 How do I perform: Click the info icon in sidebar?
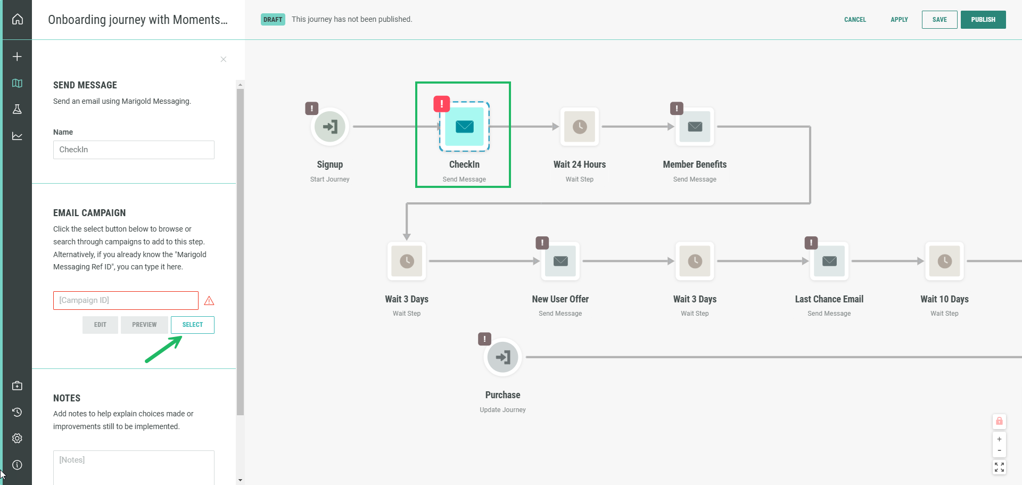point(17,465)
